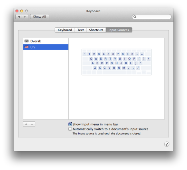This screenshot has height=170, width=187.
Task: Click the U.S. flag icon
Action: pos(26,47)
